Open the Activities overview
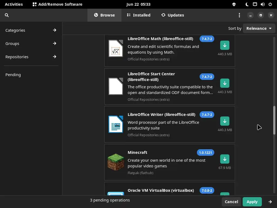This screenshot has height=208, width=277. pos(14,4)
